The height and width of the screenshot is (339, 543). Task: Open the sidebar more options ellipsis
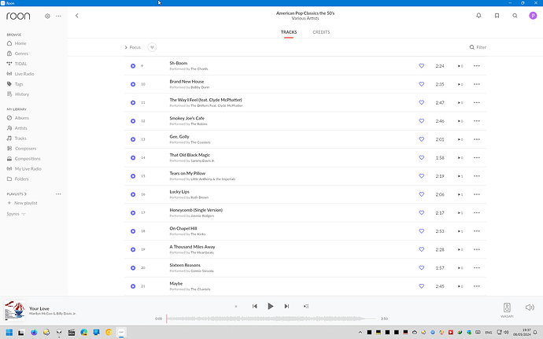pyautogui.click(x=58, y=16)
